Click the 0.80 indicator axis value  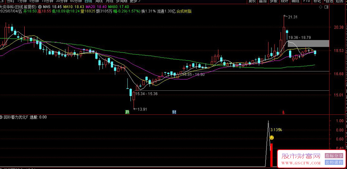click(339, 130)
